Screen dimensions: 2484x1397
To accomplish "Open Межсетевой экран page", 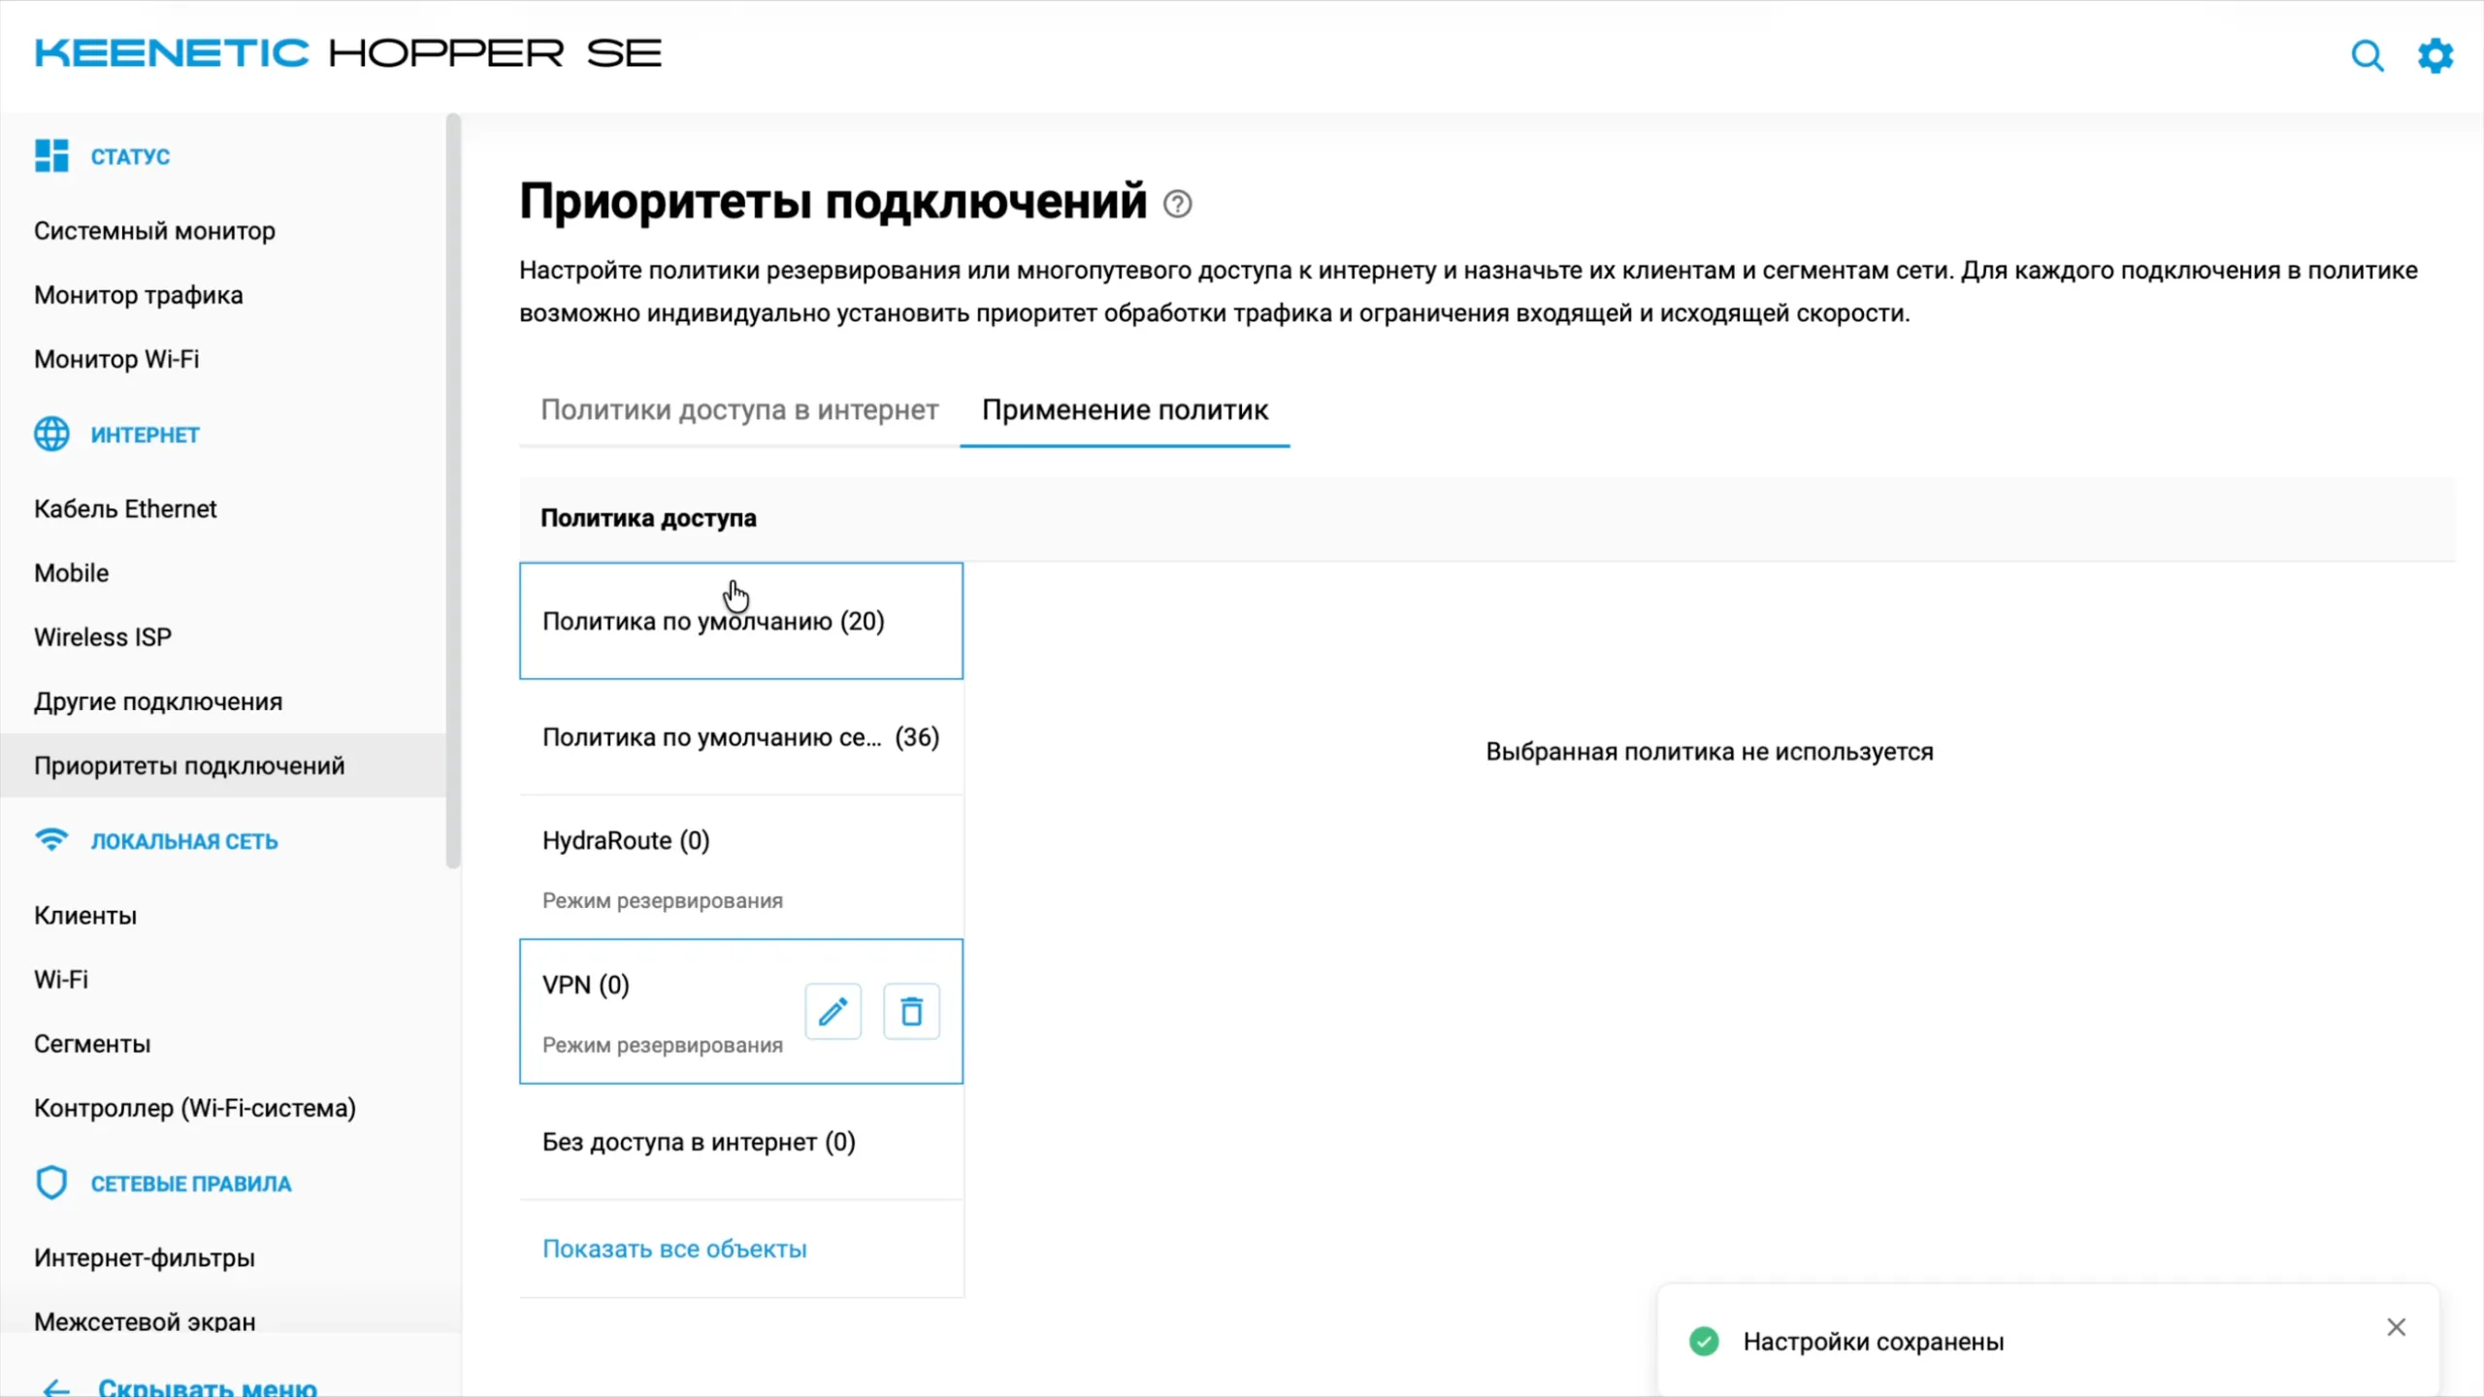I will (145, 1321).
